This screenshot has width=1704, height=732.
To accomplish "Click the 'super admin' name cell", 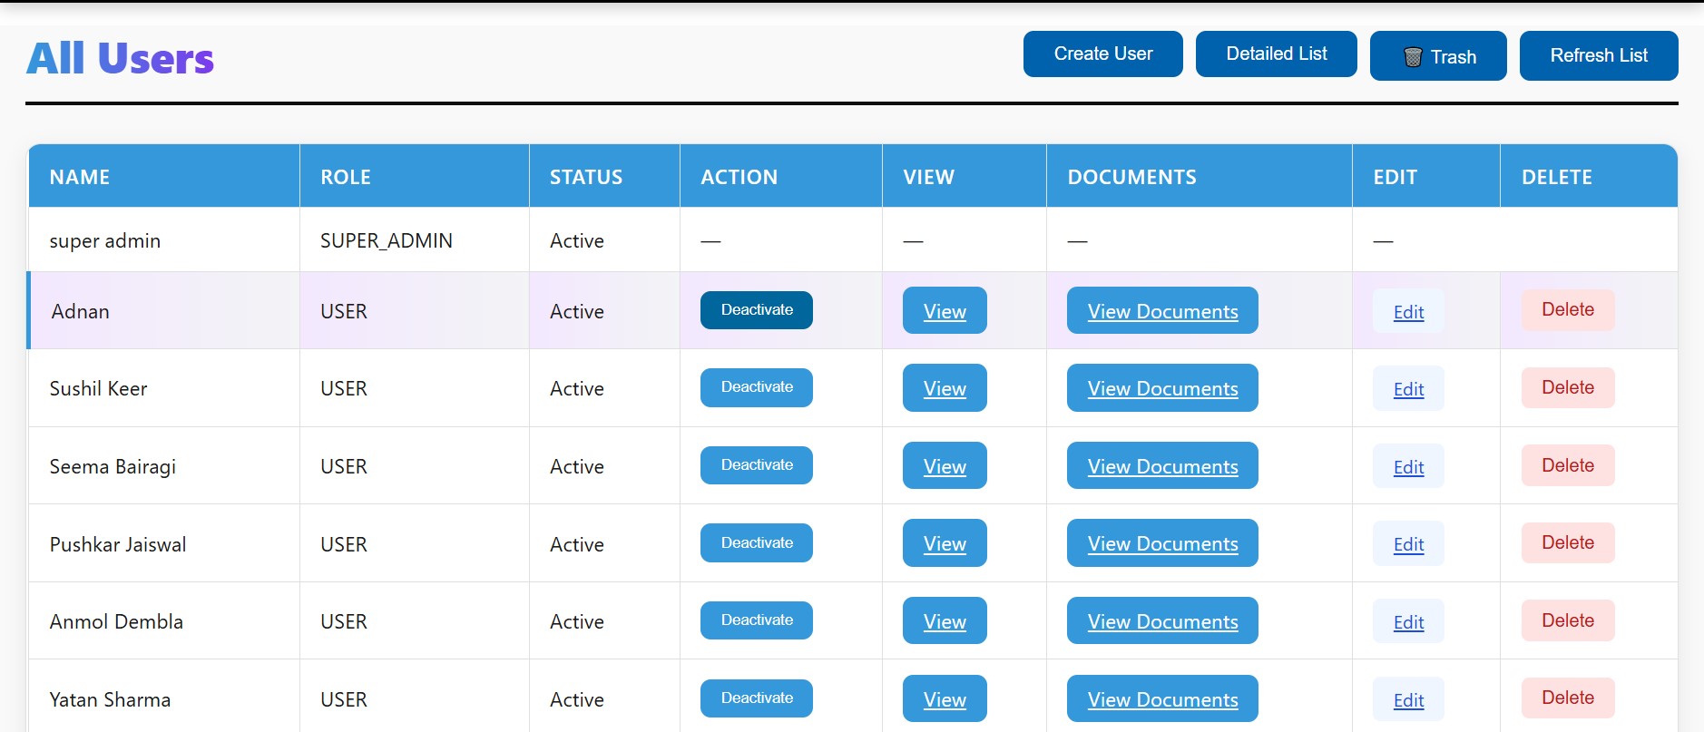I will [164, 240].
